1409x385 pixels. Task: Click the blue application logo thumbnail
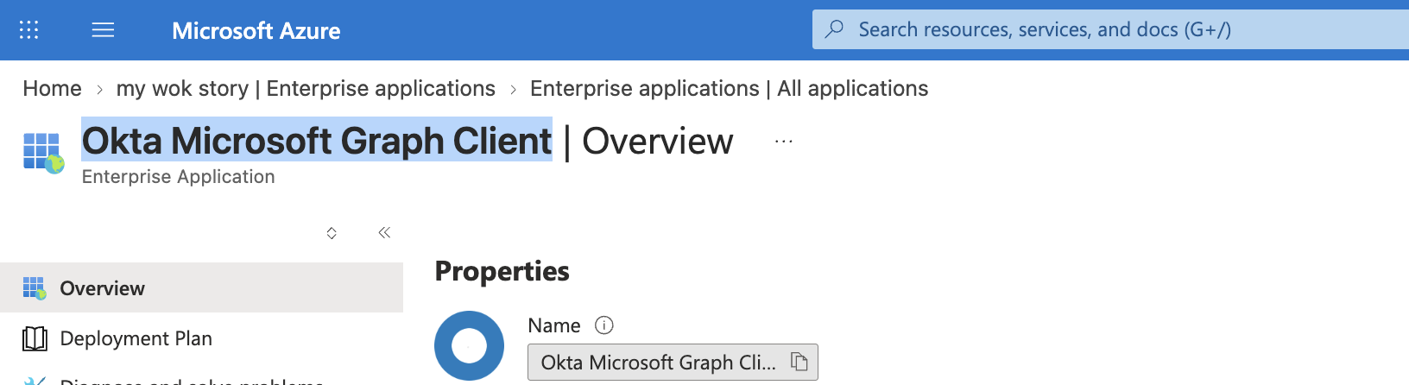[x=469, y=346]
